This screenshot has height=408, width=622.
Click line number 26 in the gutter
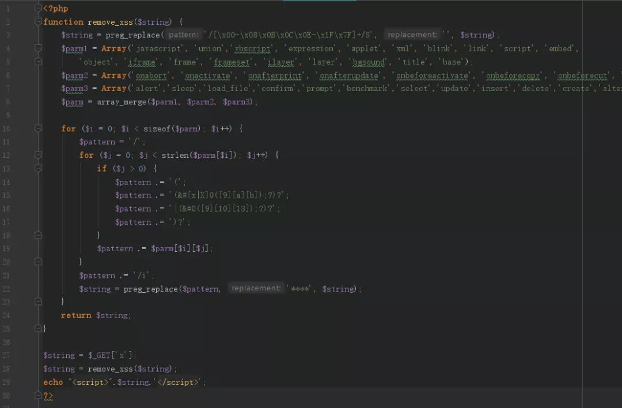click(6, 342)
